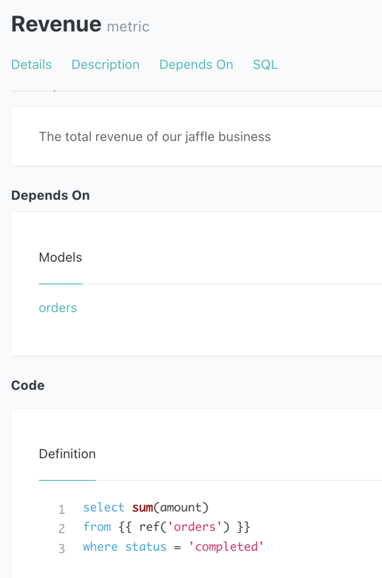
Task: Click the status column name in line 3
Action: tap(146, 546)
